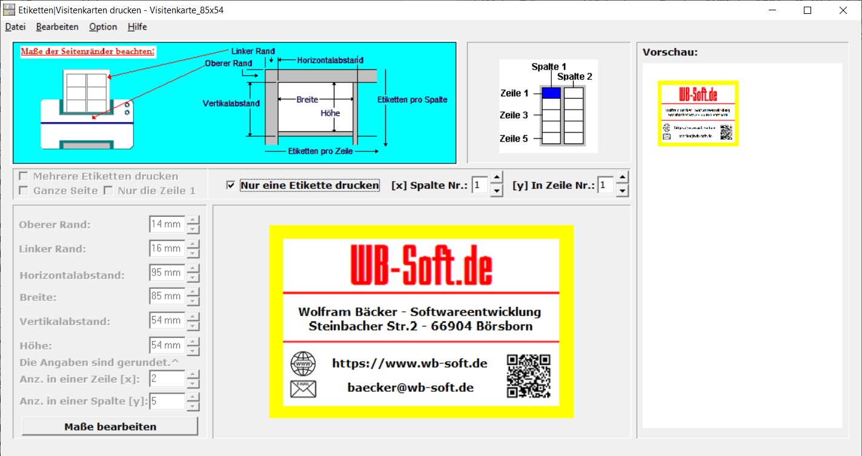The image size is (862, 456).
Task: Click the 'In Zeile Nr.' input field
Action: click(x=606, y=185)
